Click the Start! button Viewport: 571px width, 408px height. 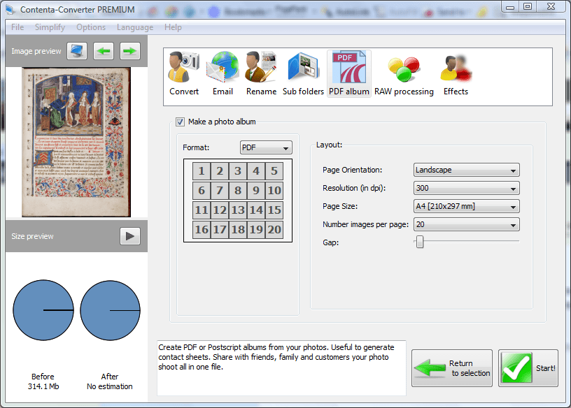tap(528, 368)
